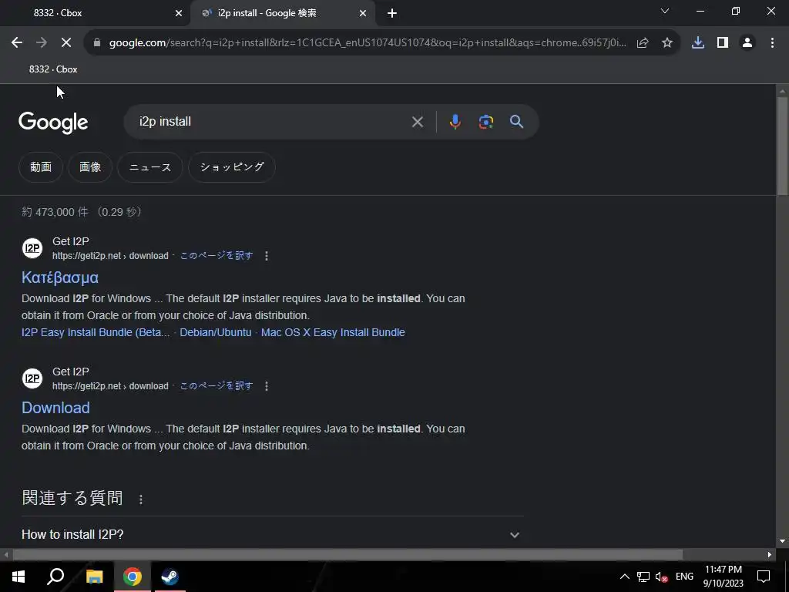Open tab search dropdown chevron
Image resolution: width=789 pixels, height=592 pixels.
click(665, 11)
